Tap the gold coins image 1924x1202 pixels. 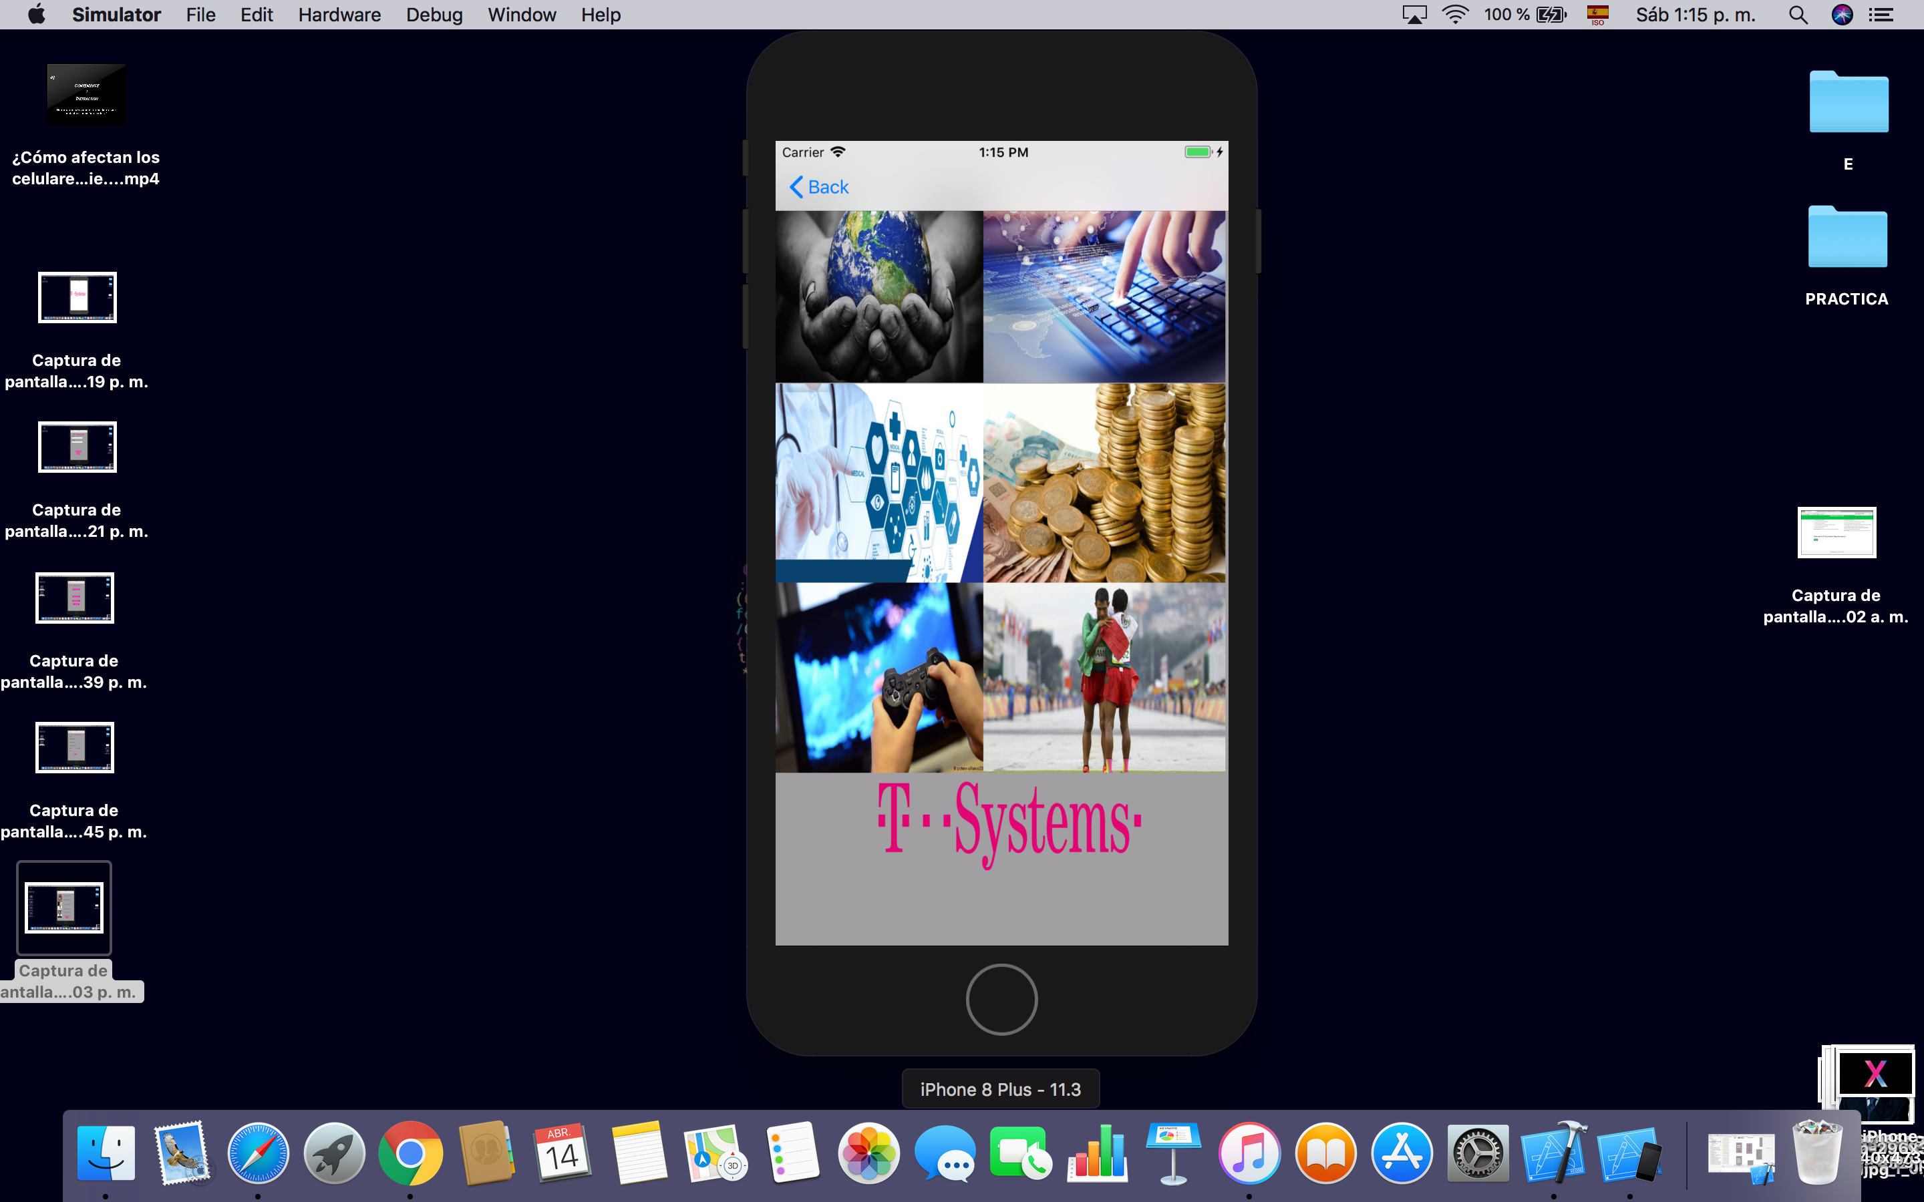(1104, 483)
